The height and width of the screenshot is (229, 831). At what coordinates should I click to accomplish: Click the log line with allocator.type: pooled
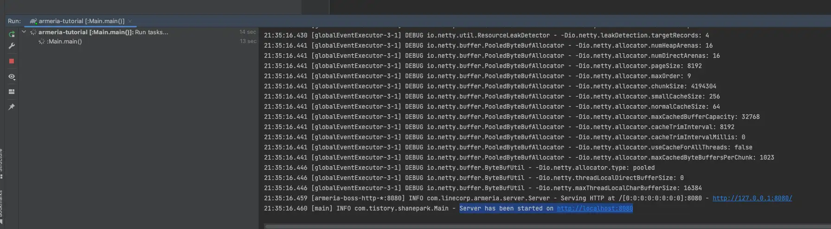coord(459,168)
